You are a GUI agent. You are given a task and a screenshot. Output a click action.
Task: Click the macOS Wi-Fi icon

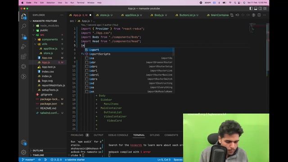230,3
